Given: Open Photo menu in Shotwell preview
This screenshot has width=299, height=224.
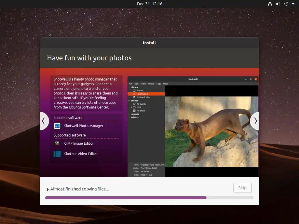Looking at the screenshot, I should [x=151, y=84].
